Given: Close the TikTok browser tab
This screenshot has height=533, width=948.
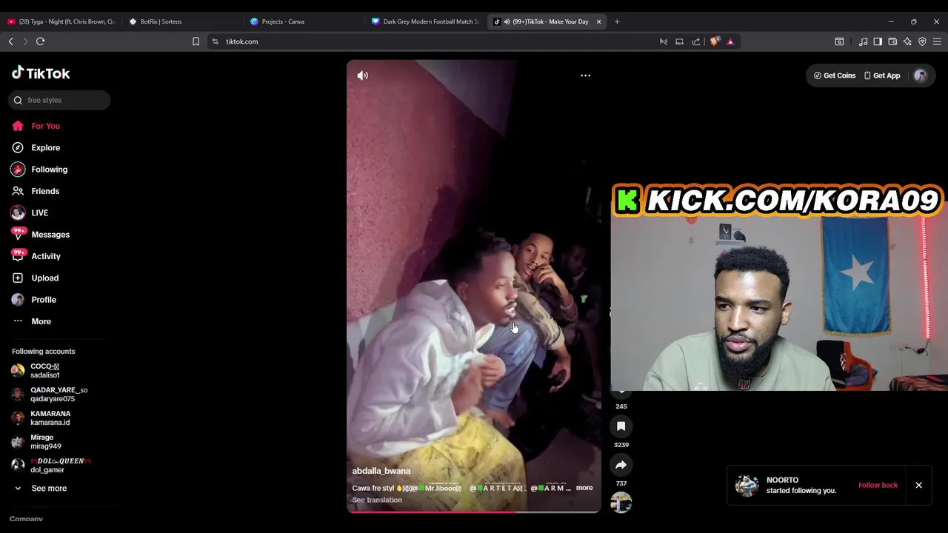Looking at the screenshot, I should pos(598,21).
